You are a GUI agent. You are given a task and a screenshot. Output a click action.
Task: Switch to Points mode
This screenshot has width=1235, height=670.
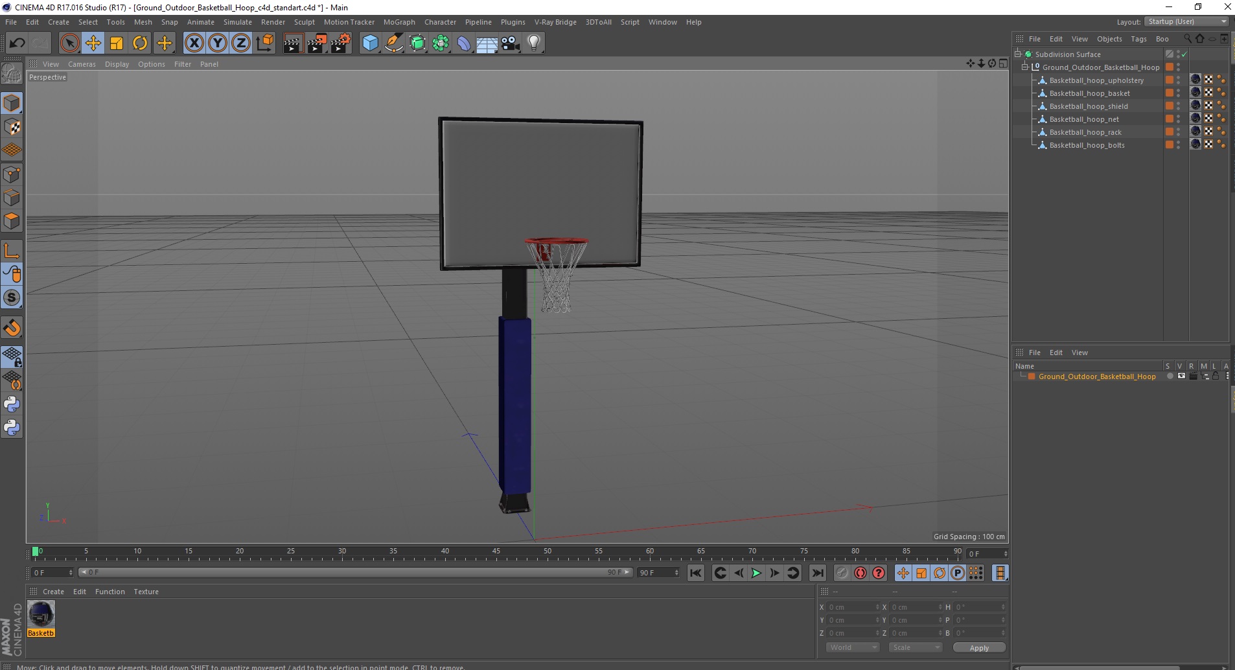click(x=12, y=174)
